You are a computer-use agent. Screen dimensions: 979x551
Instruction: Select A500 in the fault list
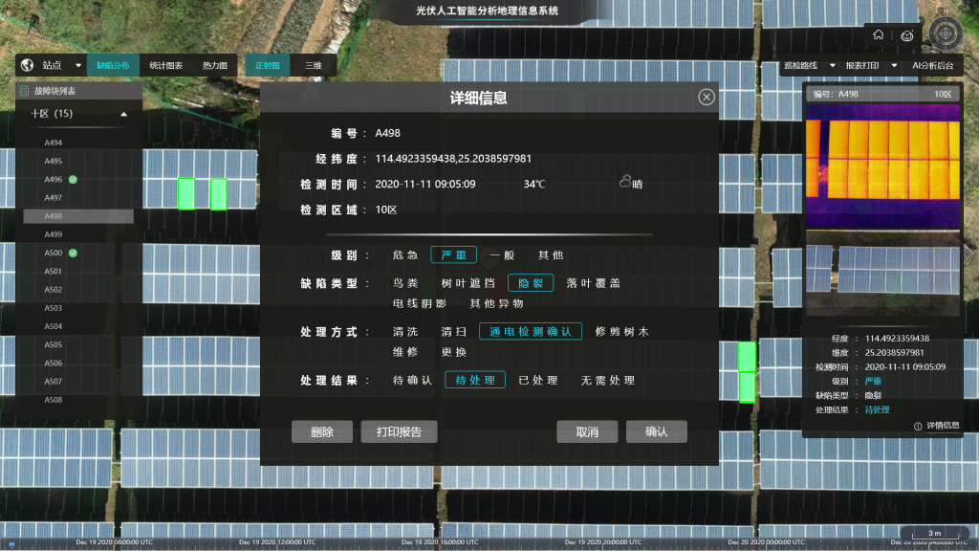click(x=54, y=253)
